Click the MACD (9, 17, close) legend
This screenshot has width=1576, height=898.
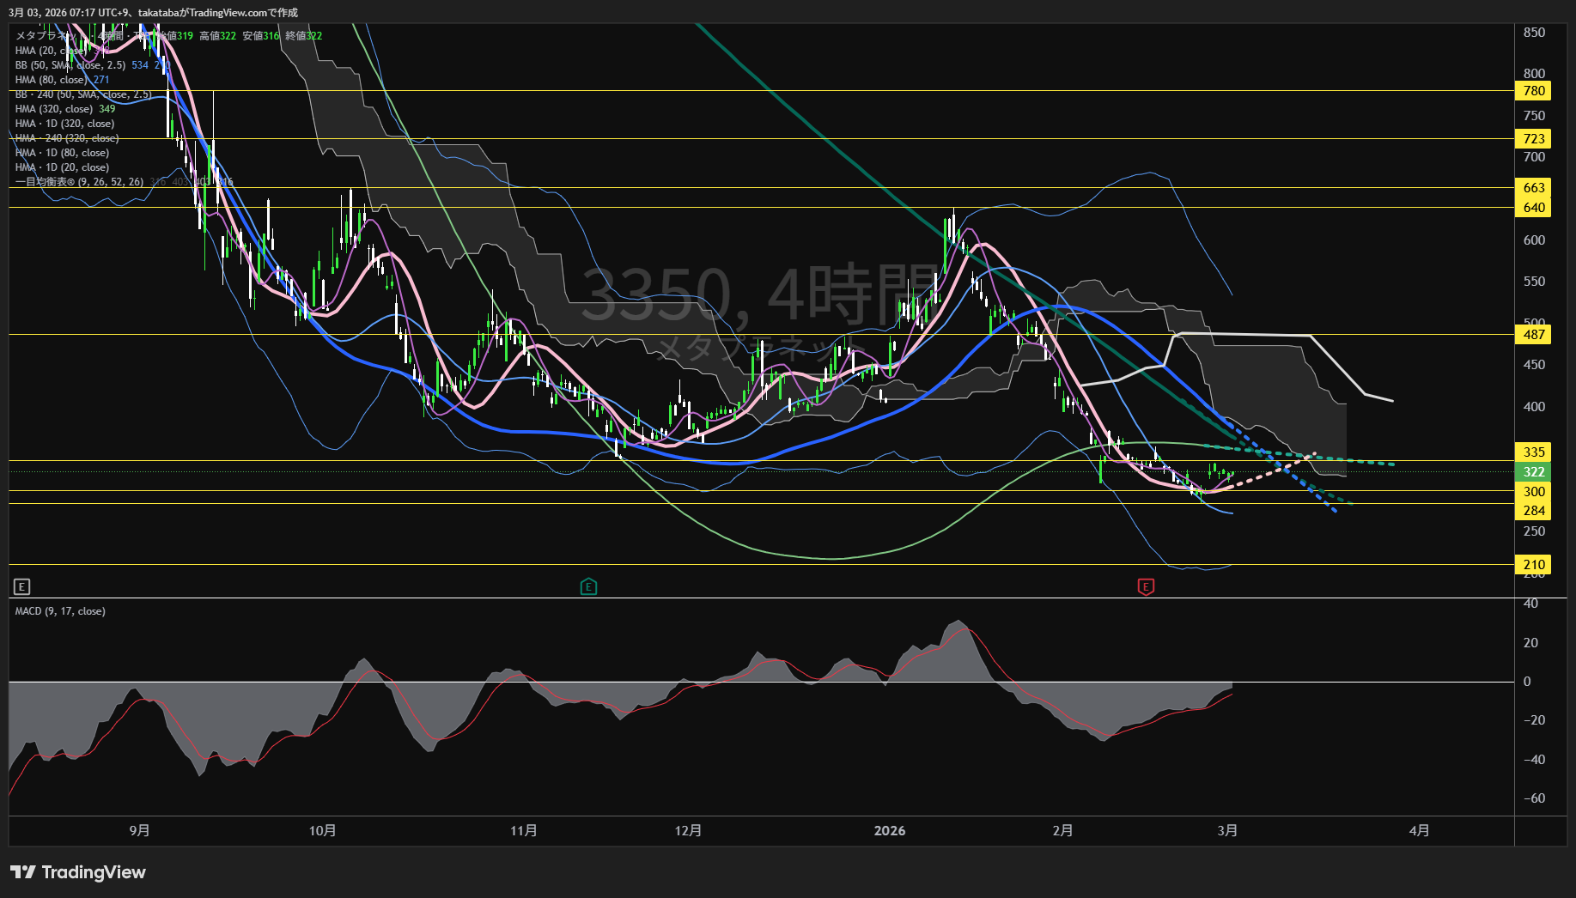tap(60, 611)
